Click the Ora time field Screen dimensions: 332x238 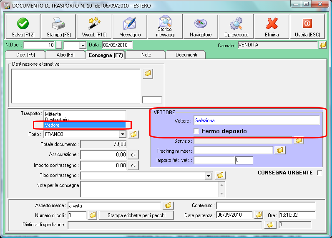(297, 215)
